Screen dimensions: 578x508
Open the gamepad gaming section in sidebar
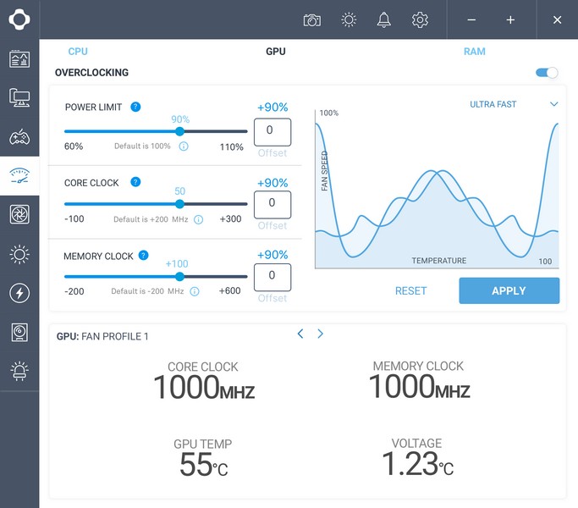(x=19, y=137)
